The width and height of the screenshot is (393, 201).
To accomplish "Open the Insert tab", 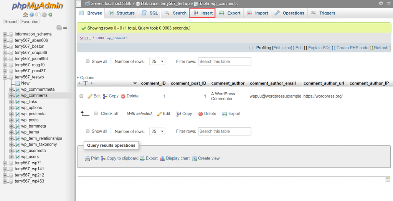I will pyautogui.click(x=202, y=13).
